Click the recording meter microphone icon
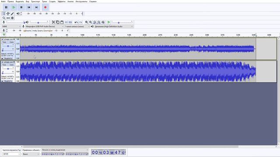This screenshot has height=157, width=280. click(x=3, y=31)
